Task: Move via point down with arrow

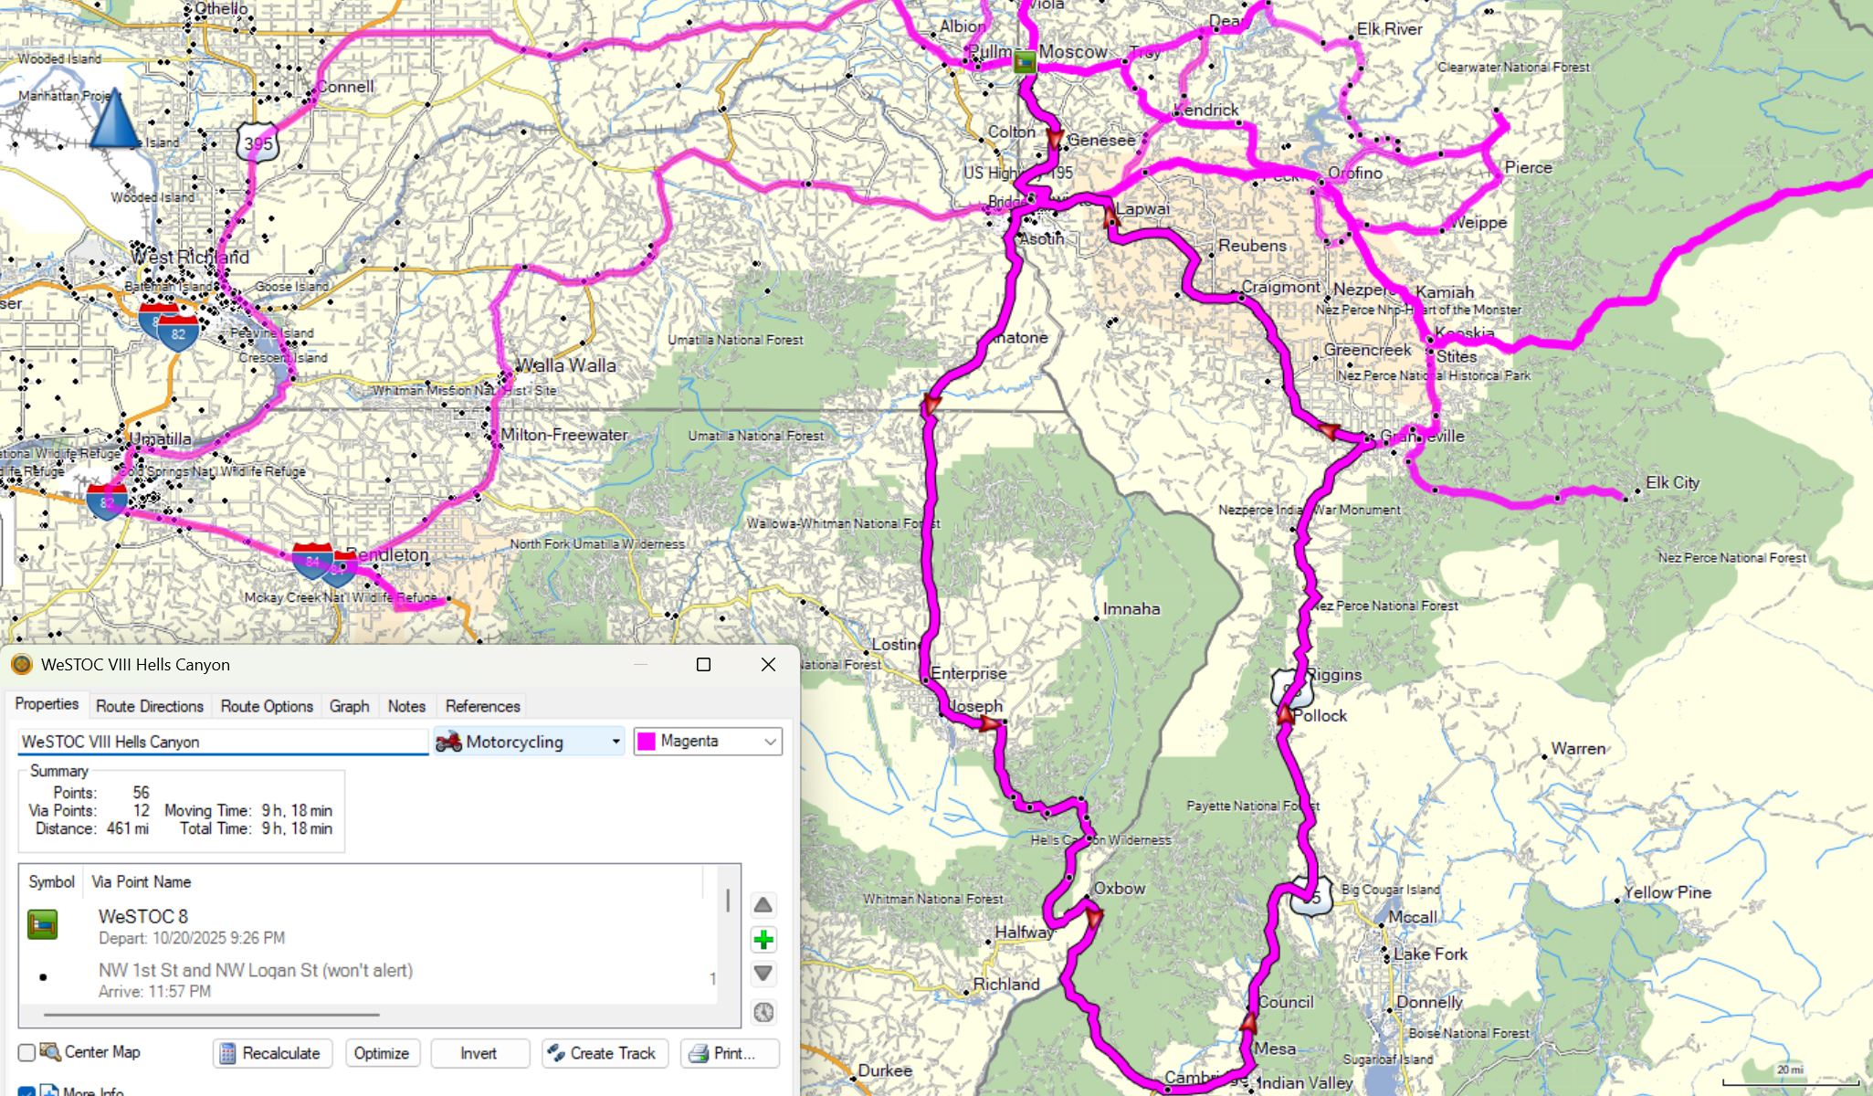Action: click(x=763, y=974)
